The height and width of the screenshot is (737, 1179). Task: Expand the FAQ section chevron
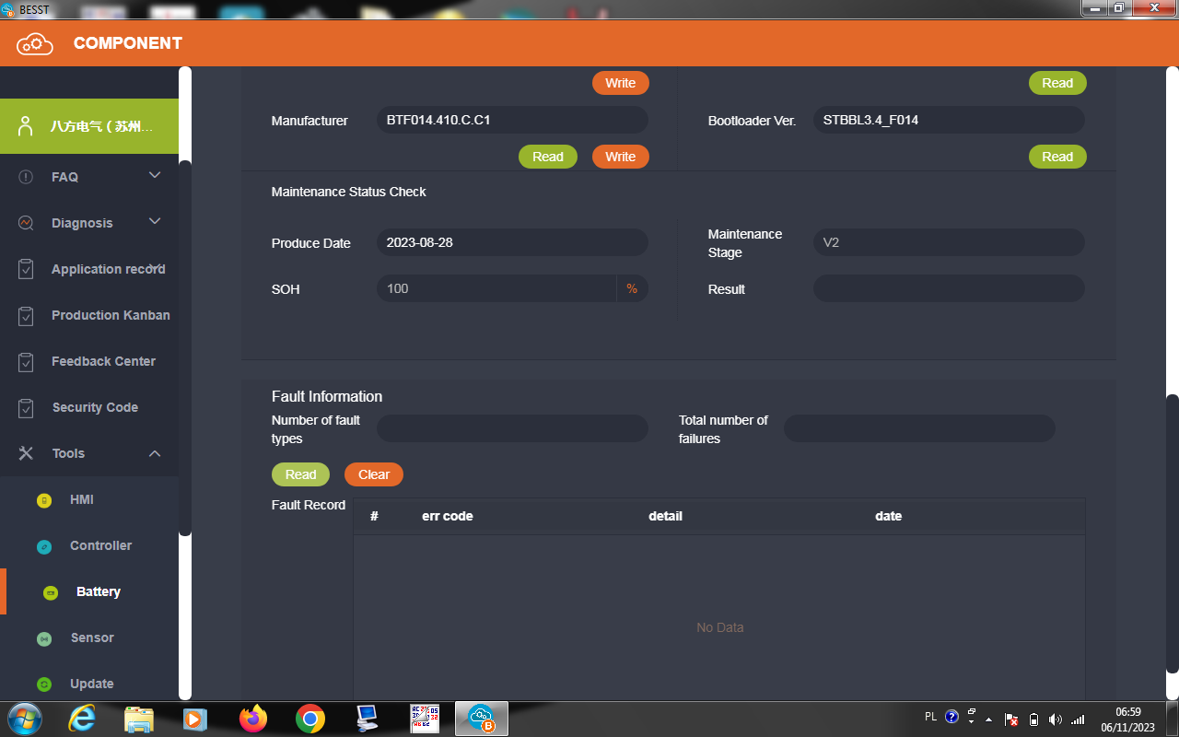155,176
